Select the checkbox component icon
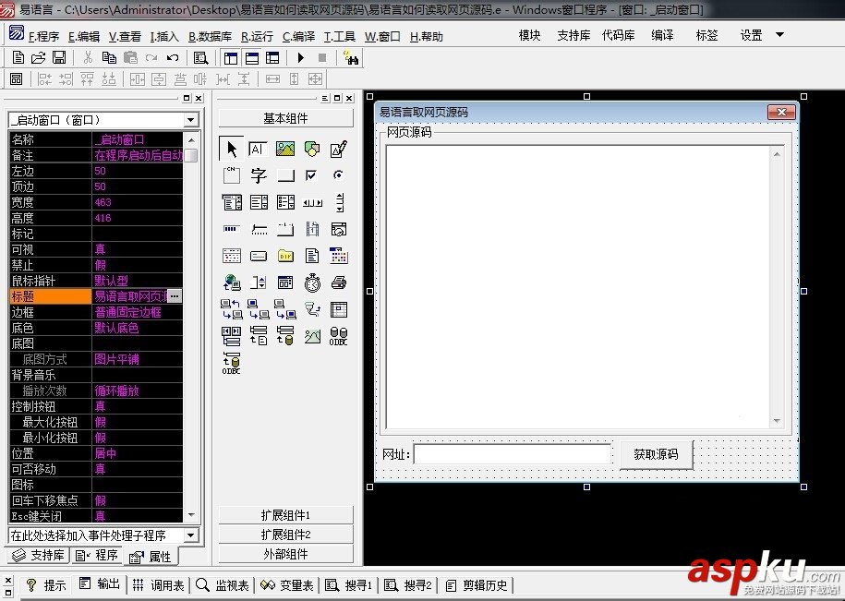The image size is (845, 601). point(311,175)
